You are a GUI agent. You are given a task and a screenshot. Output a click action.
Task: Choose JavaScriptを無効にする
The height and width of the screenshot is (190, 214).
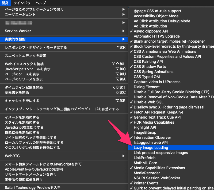coord(64,127)
